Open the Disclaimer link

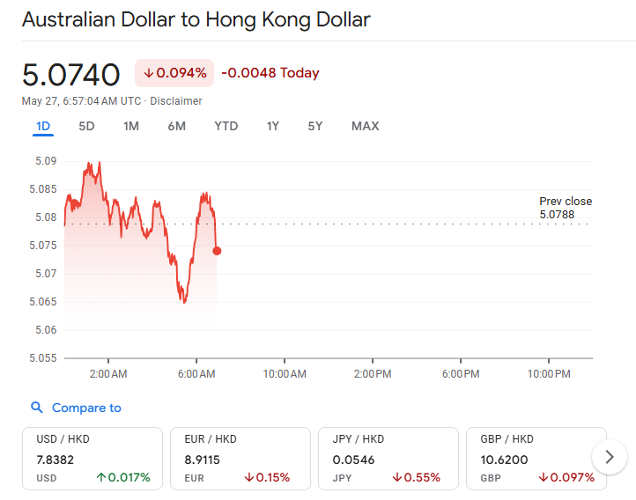pyautogui.click(x=176, y=101)
